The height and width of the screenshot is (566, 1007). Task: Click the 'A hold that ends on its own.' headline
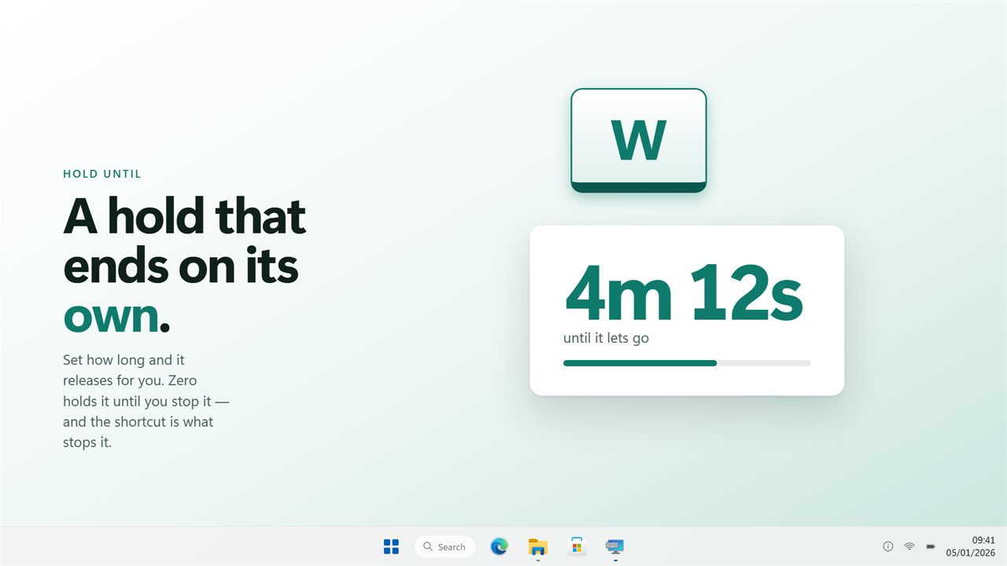(x=185, y=265)
